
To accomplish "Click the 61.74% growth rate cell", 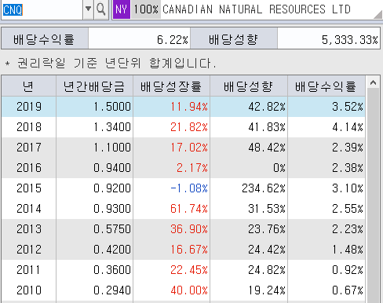I will click(171, 209).
